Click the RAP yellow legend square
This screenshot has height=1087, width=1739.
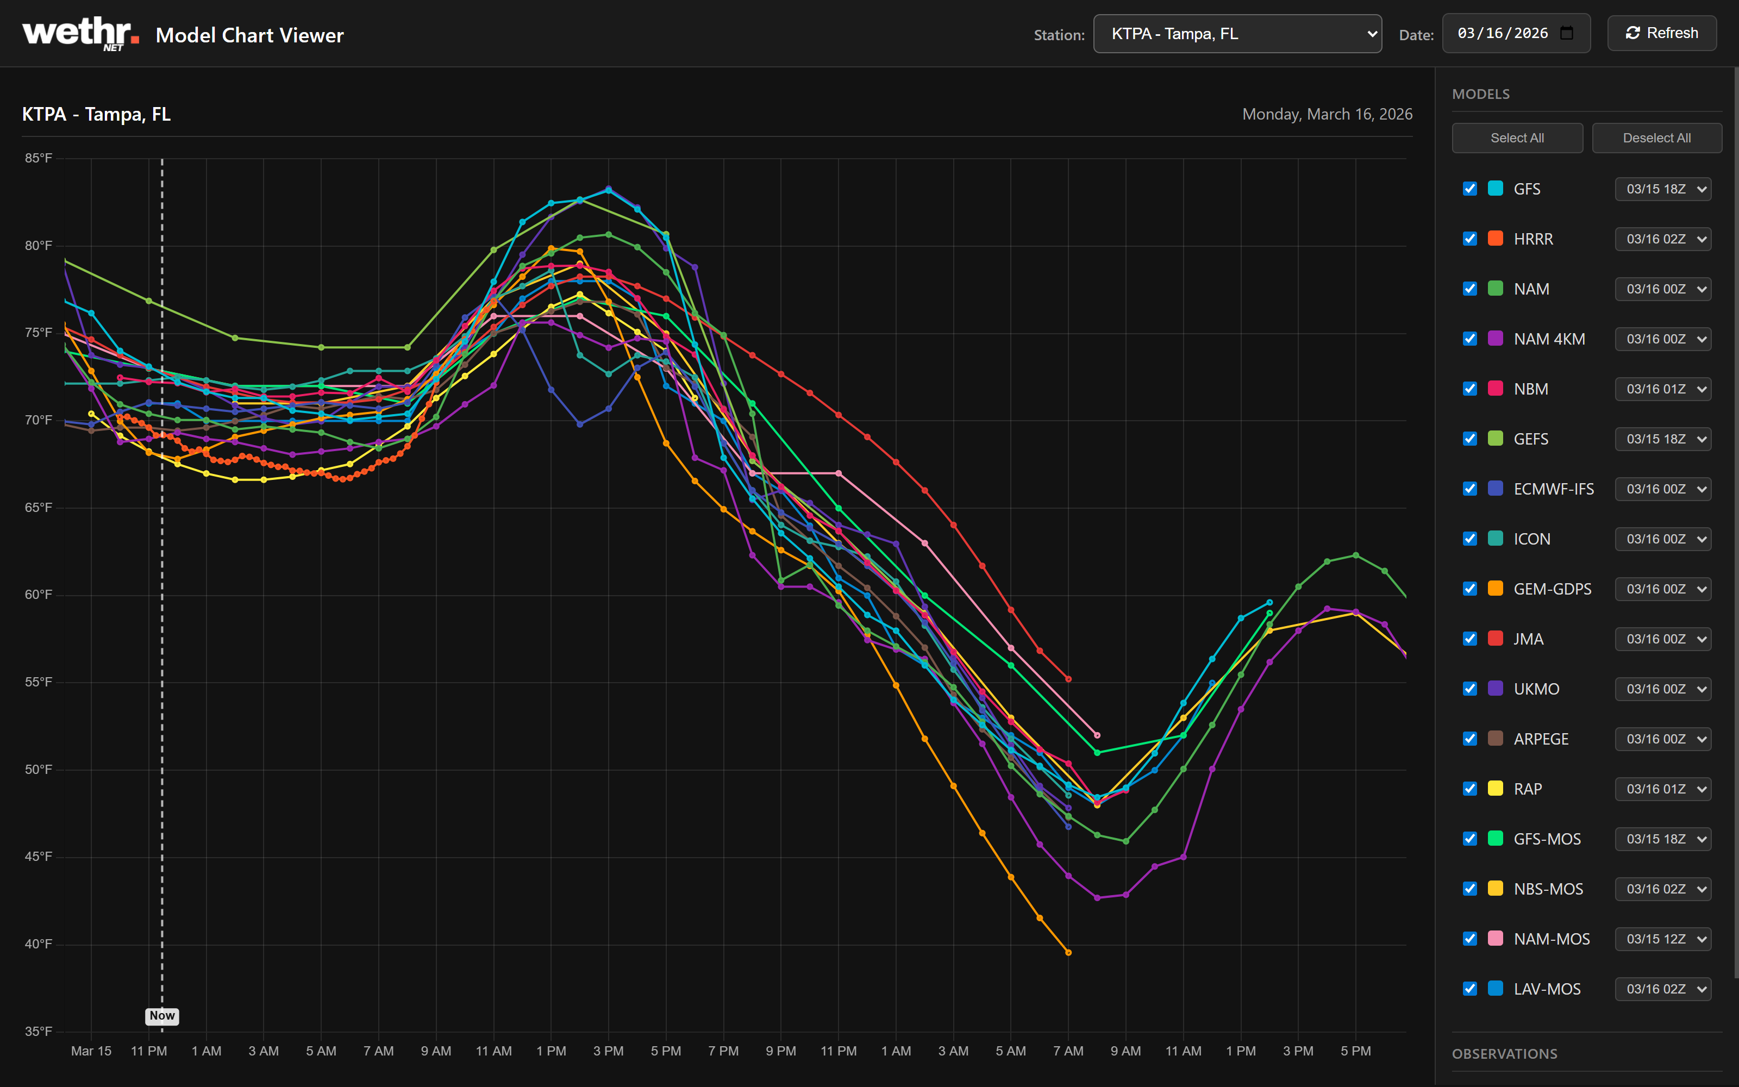1496,789
